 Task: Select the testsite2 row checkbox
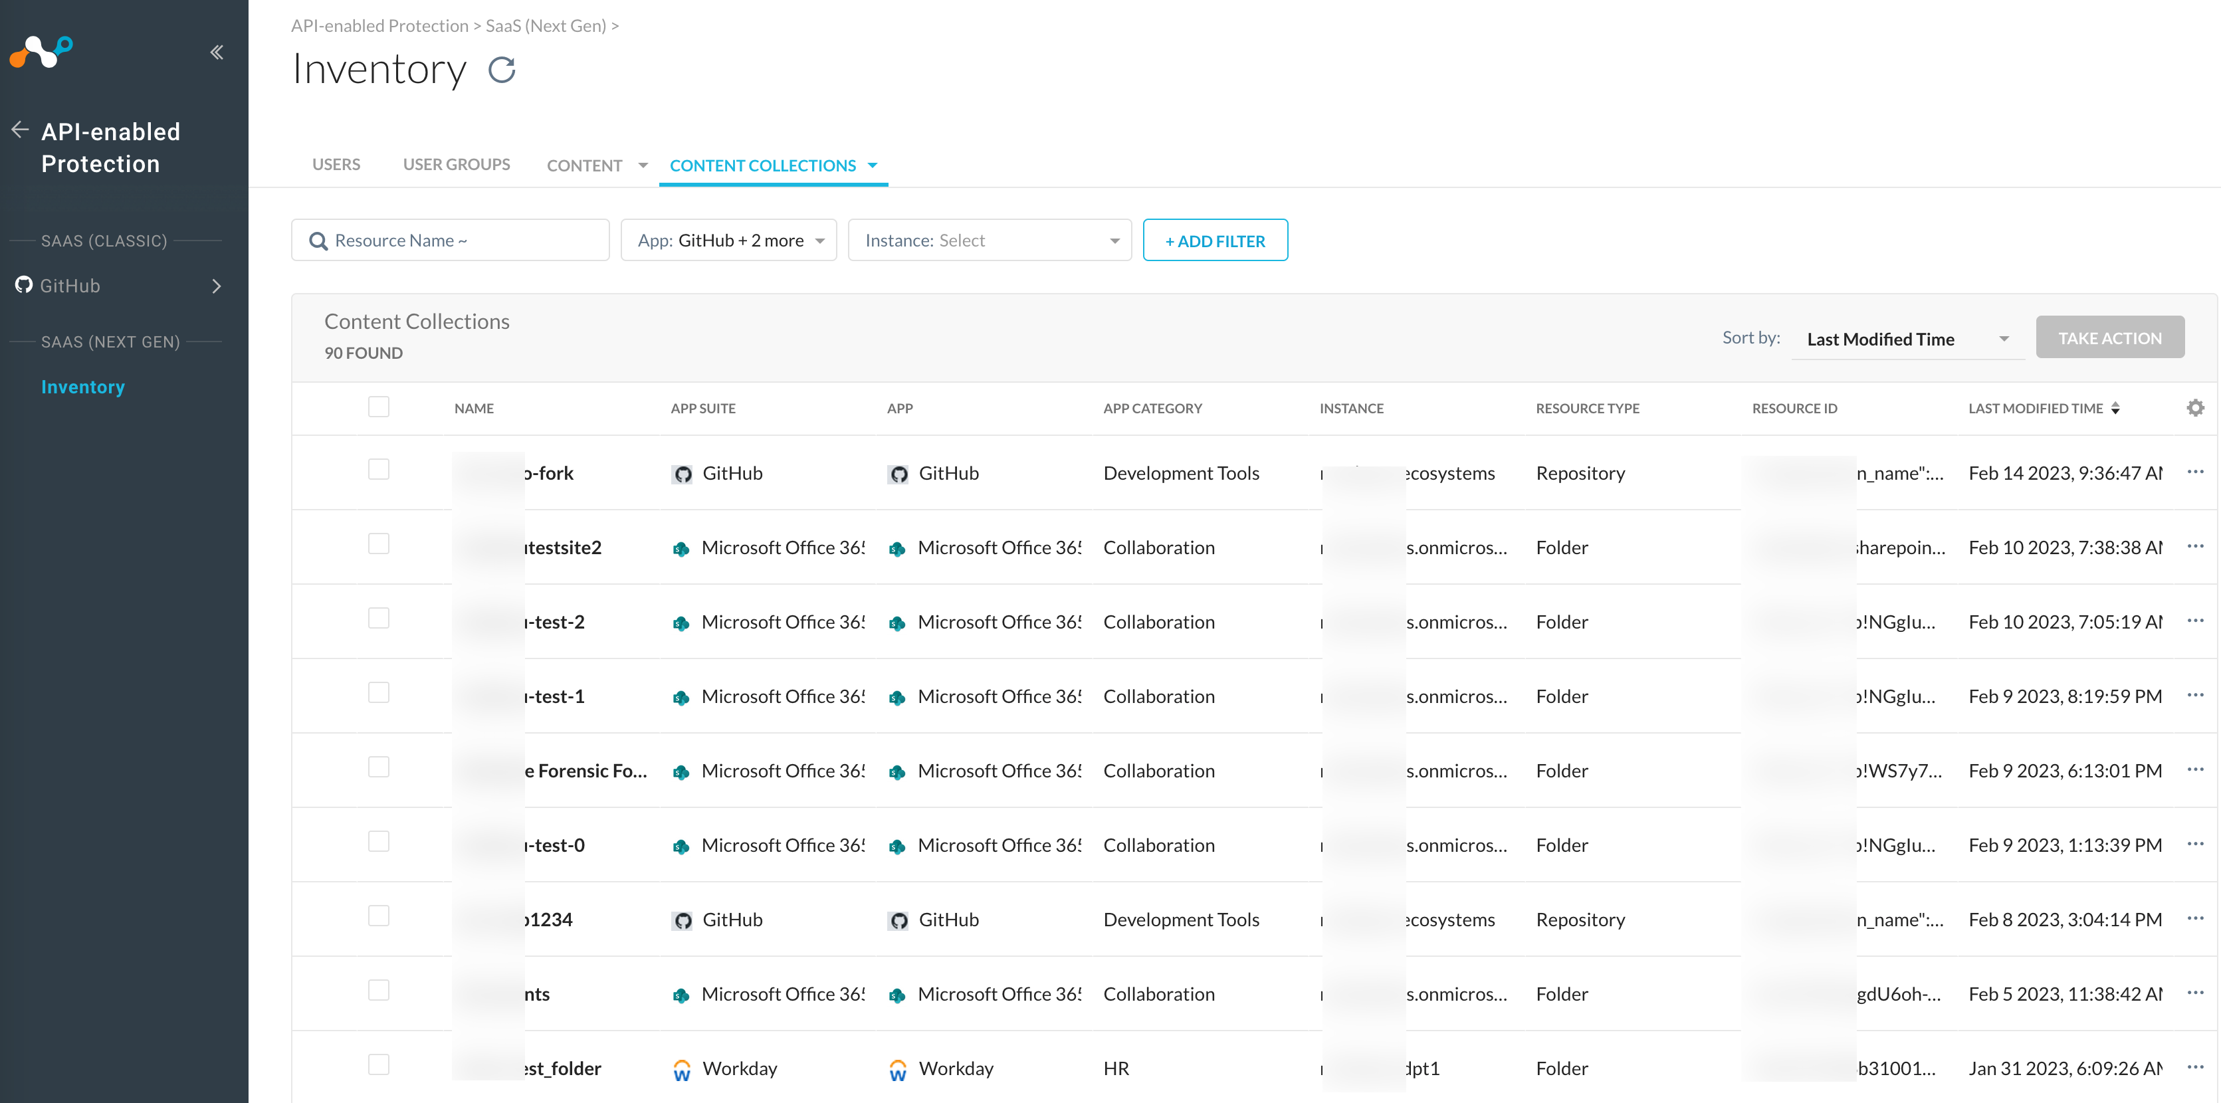pos(379,544)
